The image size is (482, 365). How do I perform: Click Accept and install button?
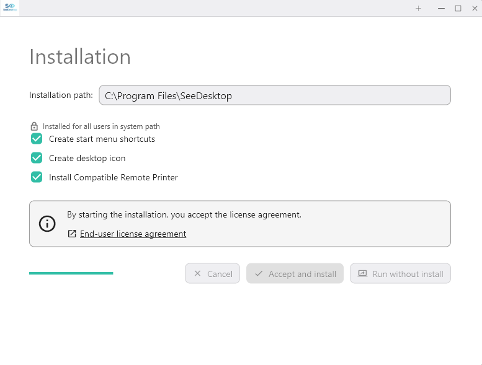pyautogui.click(x=295, y=273)
